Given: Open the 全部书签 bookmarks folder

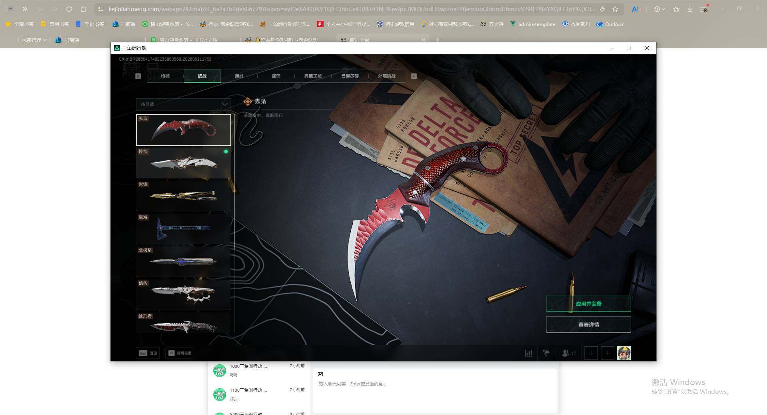Looking at the screenshot, I should coord(19,24).
